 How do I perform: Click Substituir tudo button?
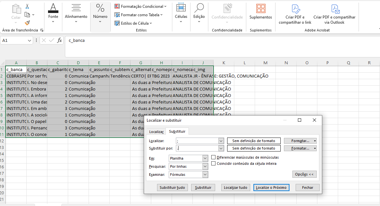172,188
